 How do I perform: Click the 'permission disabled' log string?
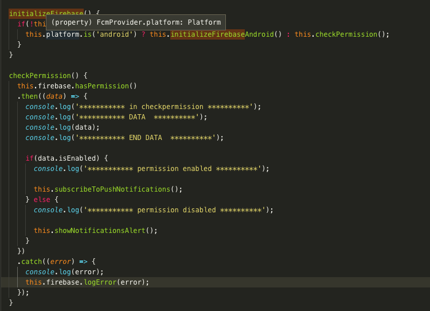174,210
